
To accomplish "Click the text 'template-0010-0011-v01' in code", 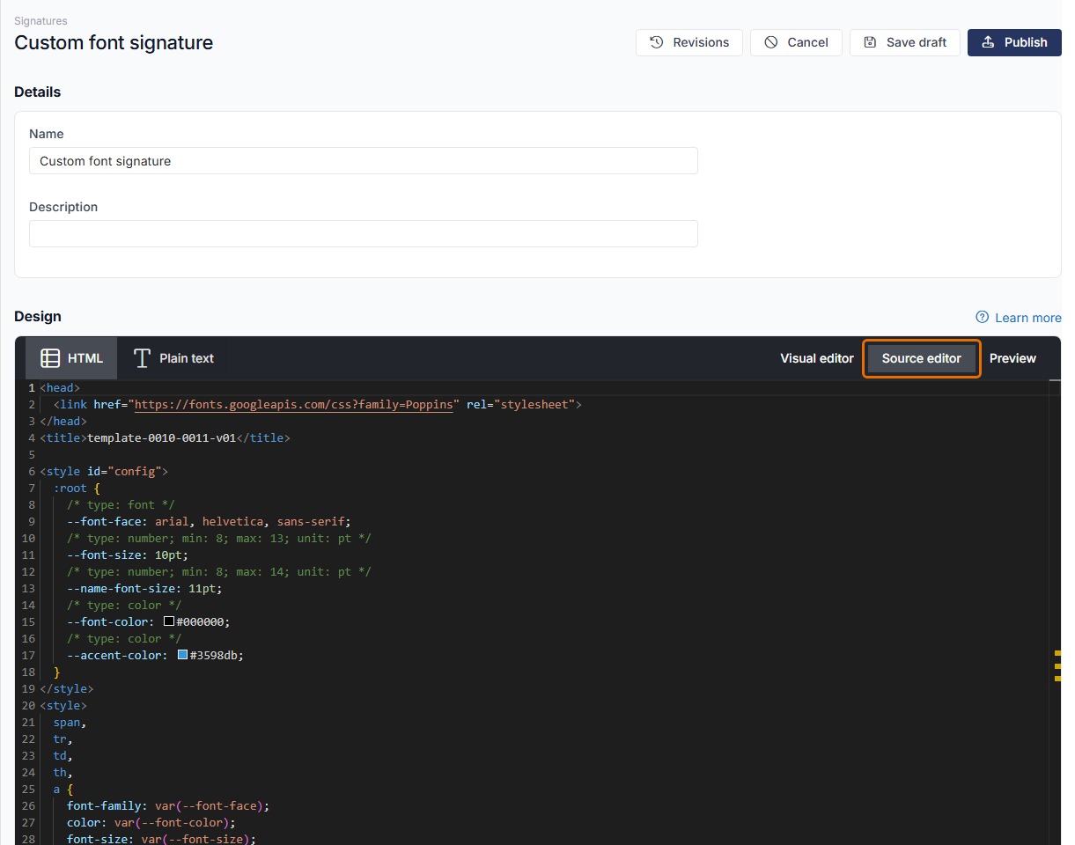I will (161, 438).
